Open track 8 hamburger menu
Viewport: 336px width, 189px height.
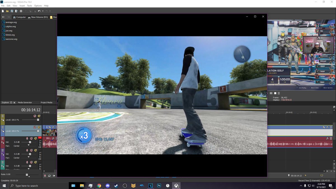pos(3,162)
